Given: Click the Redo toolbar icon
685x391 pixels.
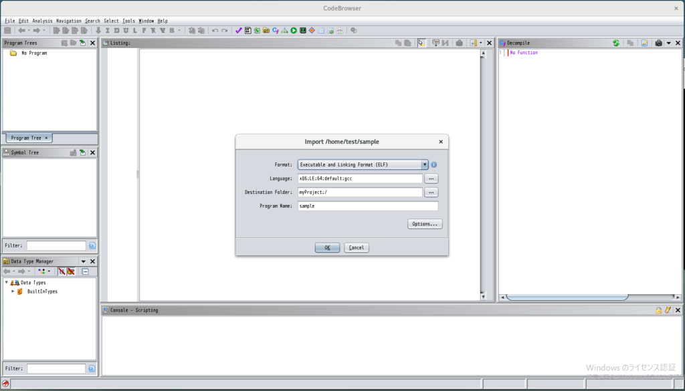Looking at the screenshot, I should (225, 31).
